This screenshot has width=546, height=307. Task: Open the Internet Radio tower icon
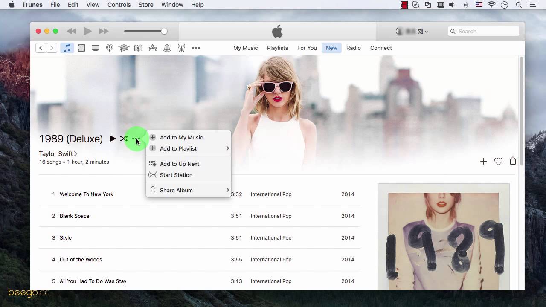tap(181, 48)
